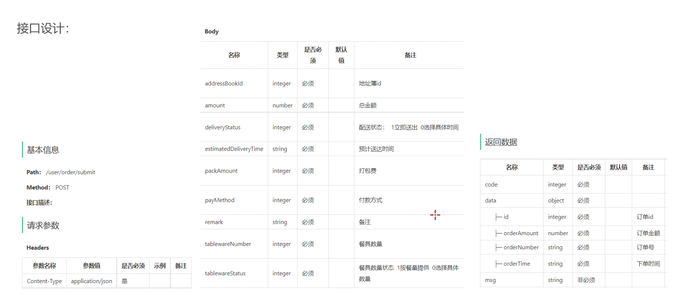Select the 预计送达时间 note

coord(376,149)
